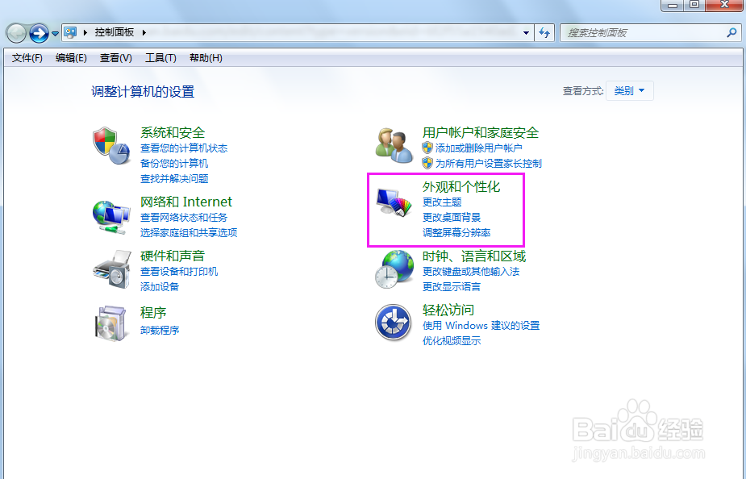
Task: Click 更改键盘或其他输入法 link
Action: (x=471, y=272)
